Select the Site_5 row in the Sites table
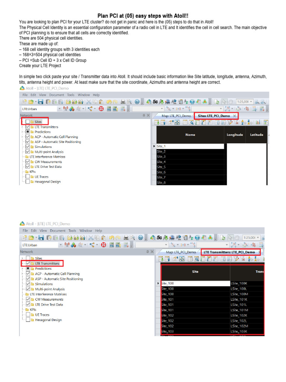 point(190,167)
